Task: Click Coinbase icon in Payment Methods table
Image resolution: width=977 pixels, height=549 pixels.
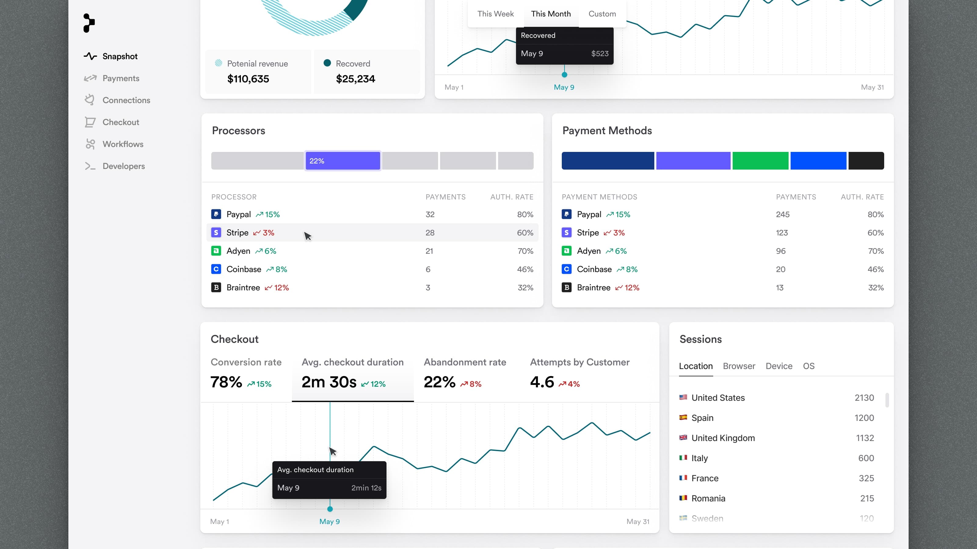Action: [566, 269]
